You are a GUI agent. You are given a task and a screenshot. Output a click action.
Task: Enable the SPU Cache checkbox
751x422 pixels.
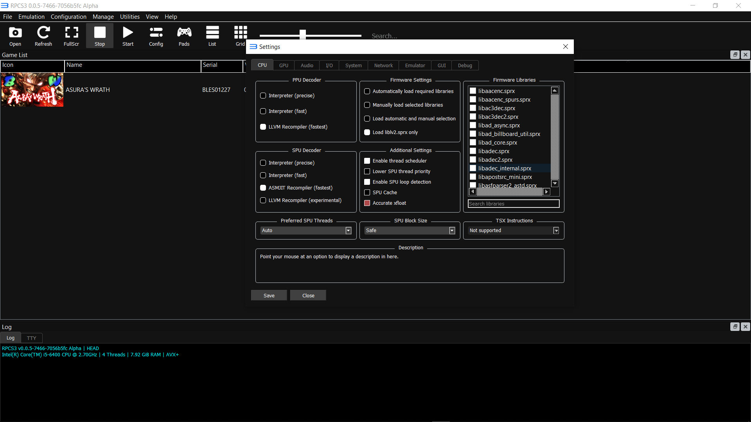pyautogui.click(x=367, y=193)
